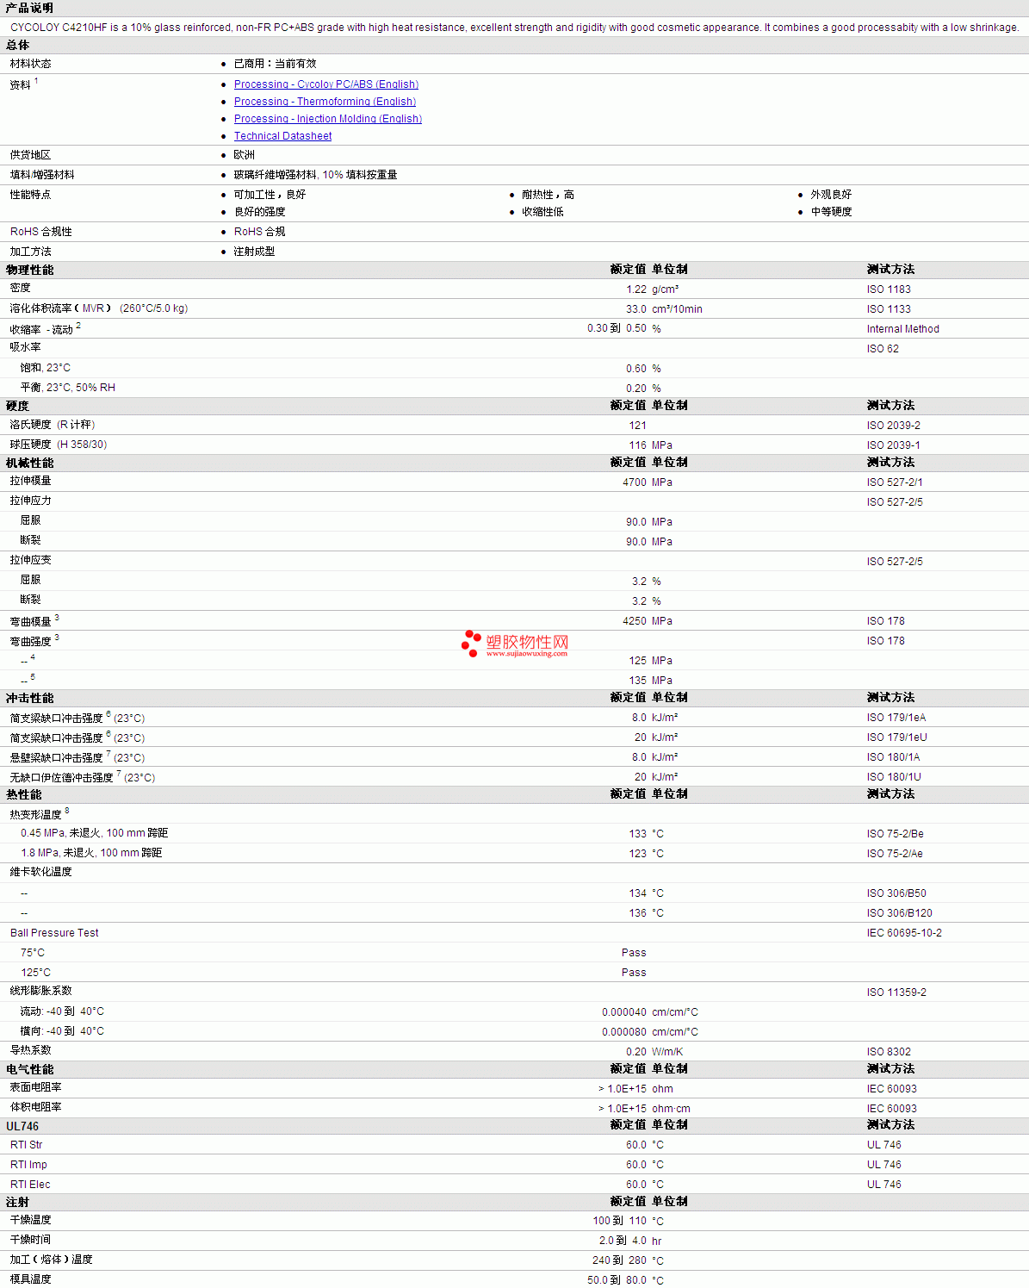The image size is (1029, 1288).
Task: Open Processing - Injection Molding (English) link
Action: click(328, 119)
